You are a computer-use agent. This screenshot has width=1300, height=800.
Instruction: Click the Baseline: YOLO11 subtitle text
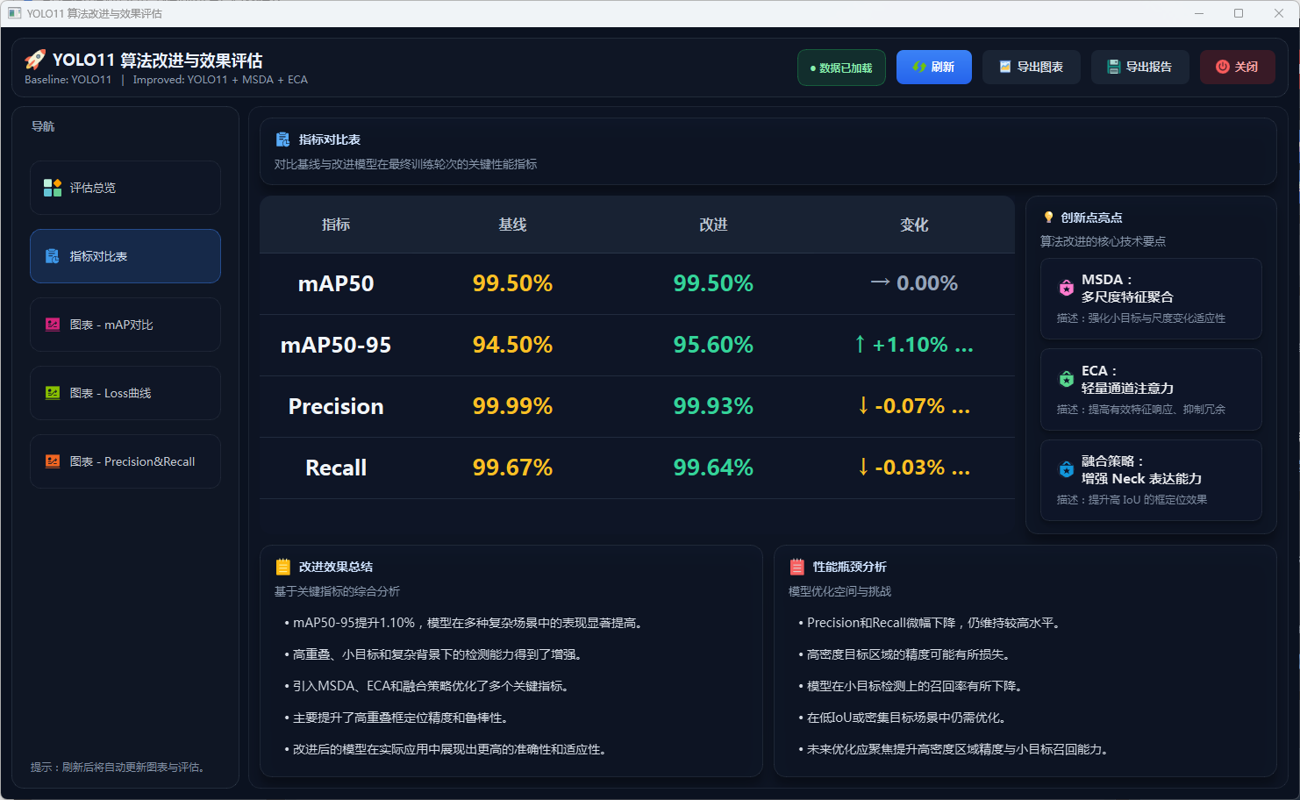[68, 80]
